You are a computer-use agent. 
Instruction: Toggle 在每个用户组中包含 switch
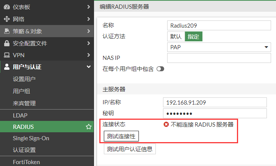[160, 69]
